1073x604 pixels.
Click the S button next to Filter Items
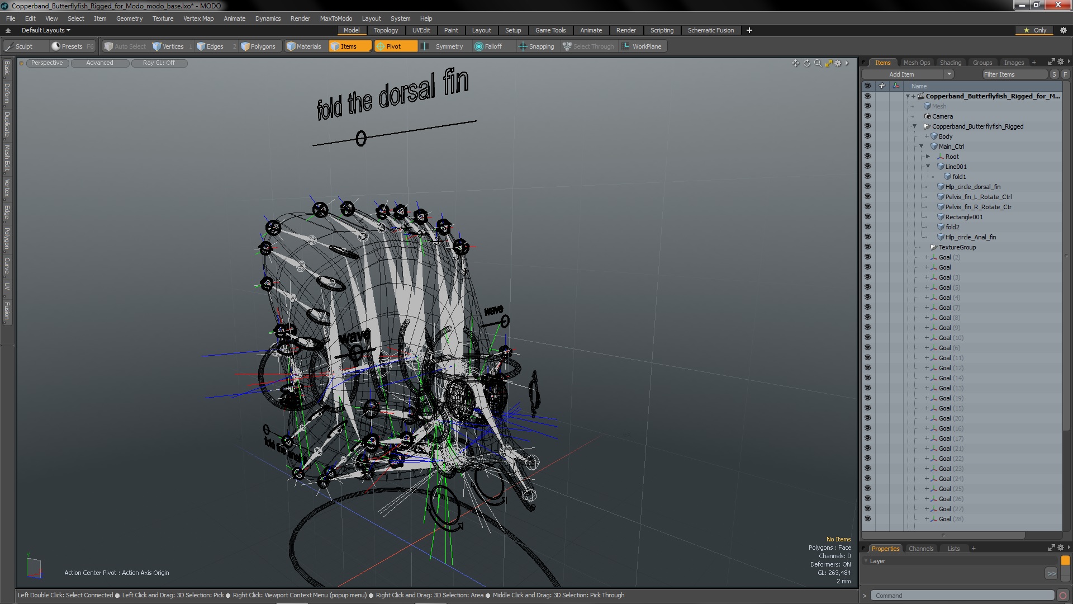coord(1054,74)
